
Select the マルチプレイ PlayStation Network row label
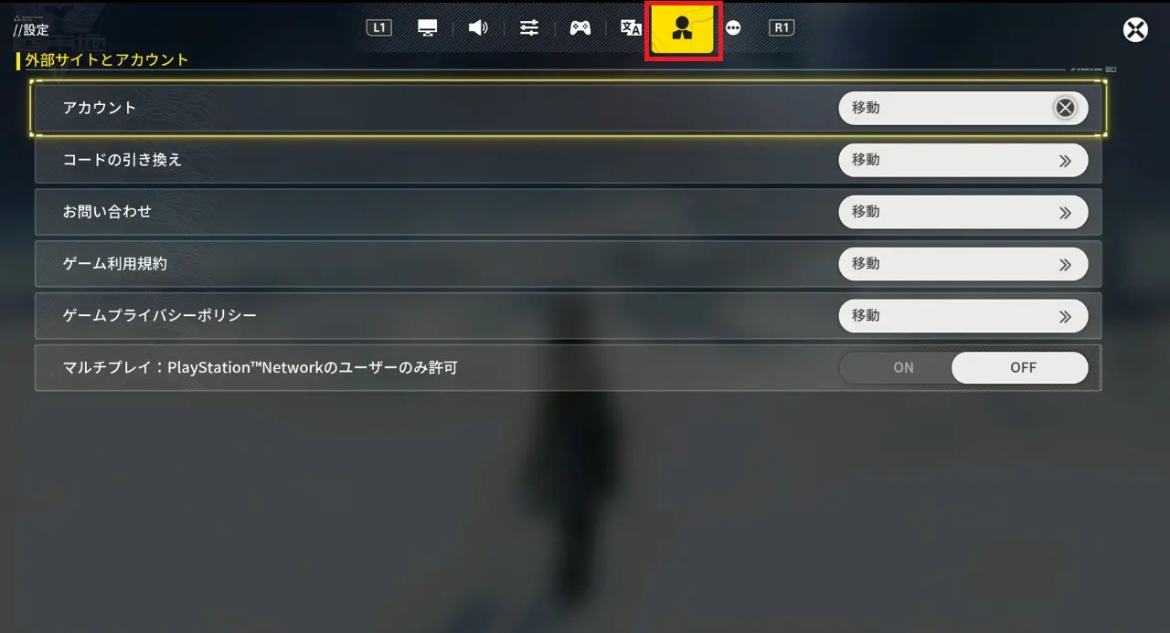point(260,368)
